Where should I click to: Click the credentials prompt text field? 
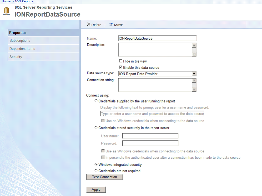tap(152, 114)
